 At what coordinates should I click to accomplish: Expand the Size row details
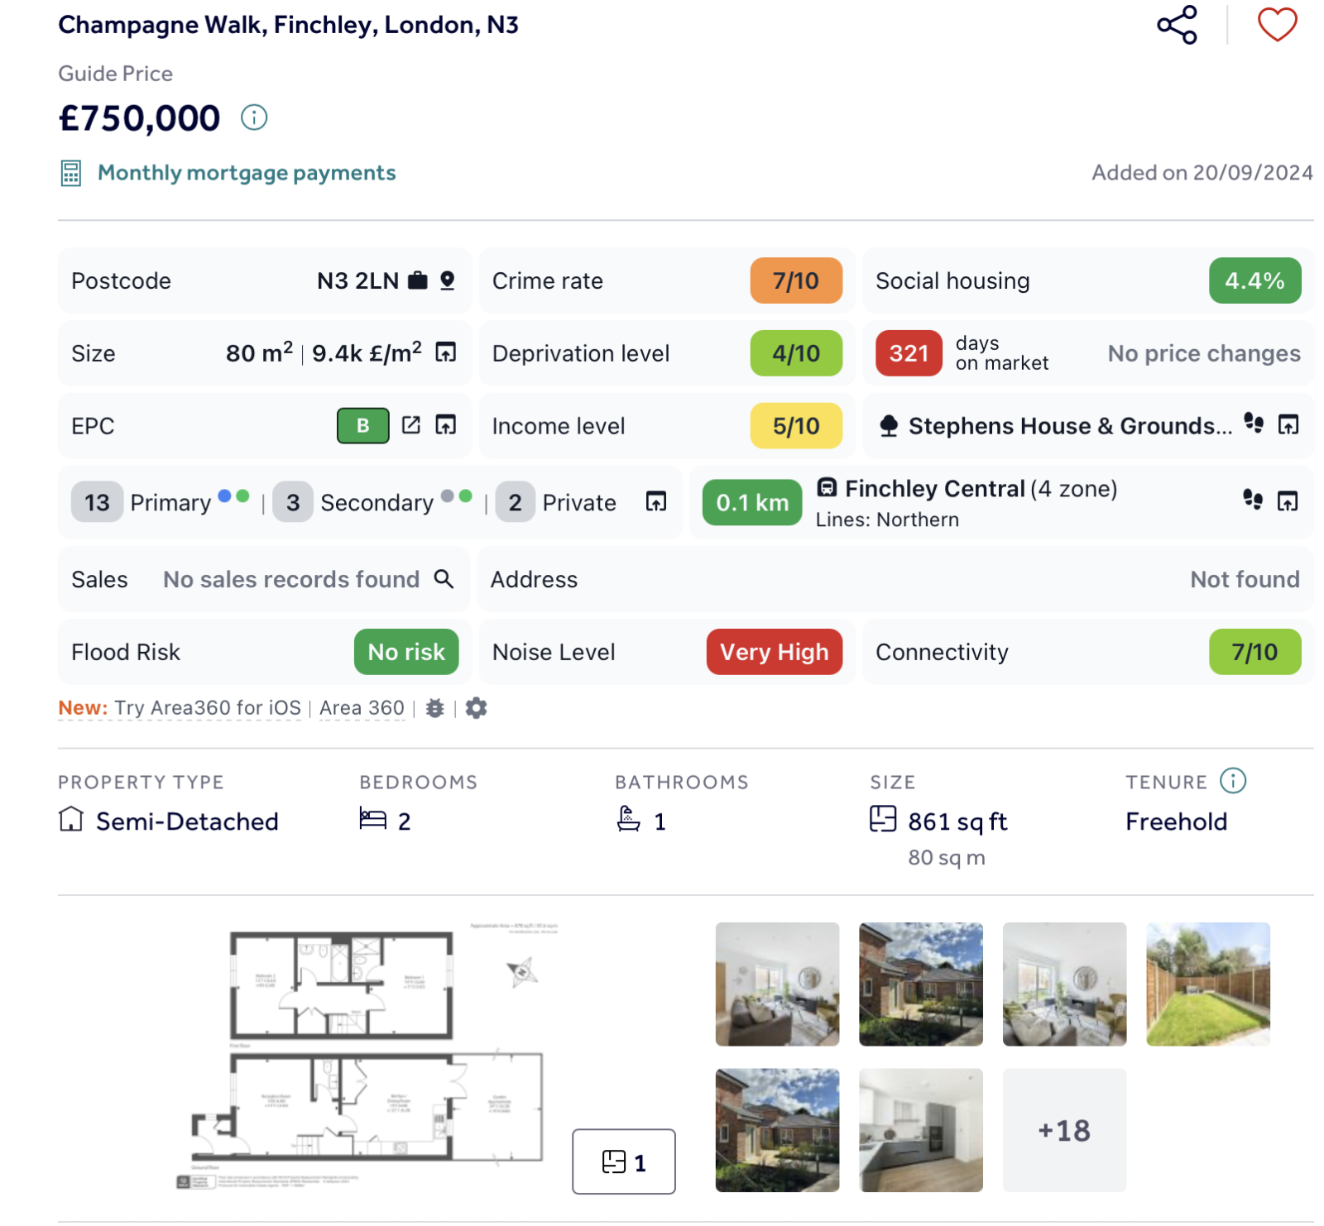446,352
